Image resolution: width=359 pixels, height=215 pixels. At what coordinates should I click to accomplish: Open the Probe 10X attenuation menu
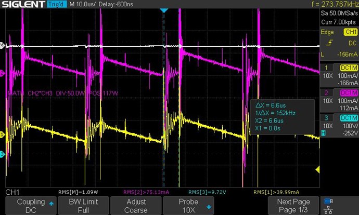coord(188,206)
